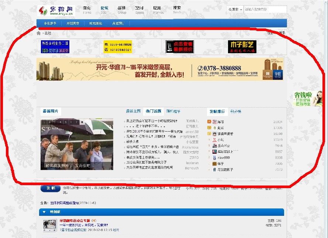Click the rank 2 badge
This screenshot has width=328, height=238.
coord(209,127)
